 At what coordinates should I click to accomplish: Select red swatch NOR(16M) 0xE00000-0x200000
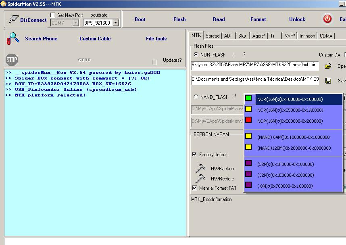[x=248, y=120]
